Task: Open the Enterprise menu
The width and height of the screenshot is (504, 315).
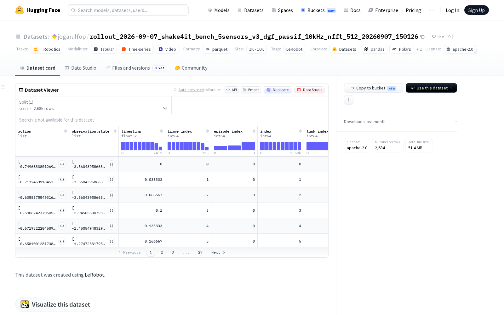Action: pyautogui.click(x=383, y=10)
